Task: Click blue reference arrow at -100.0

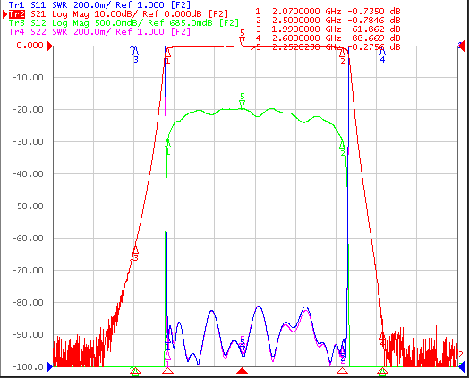Action: coord(49,366)
